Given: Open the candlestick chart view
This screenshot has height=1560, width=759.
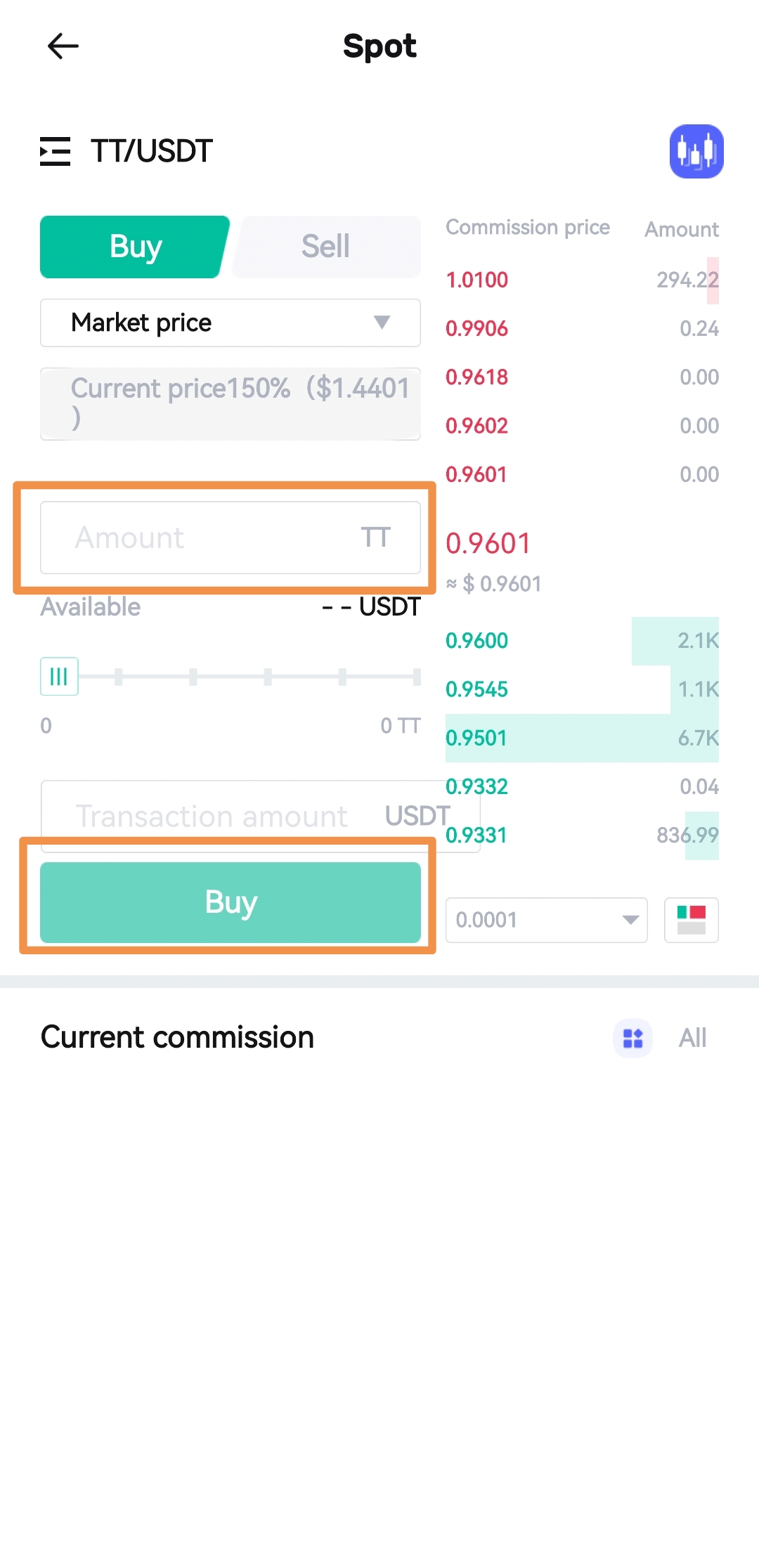Looking at the screenshot, I should point(696,151).
